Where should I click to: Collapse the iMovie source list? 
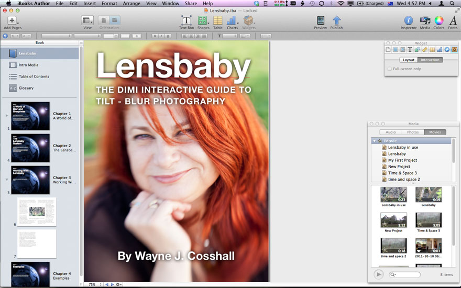(x=374, y=141)
